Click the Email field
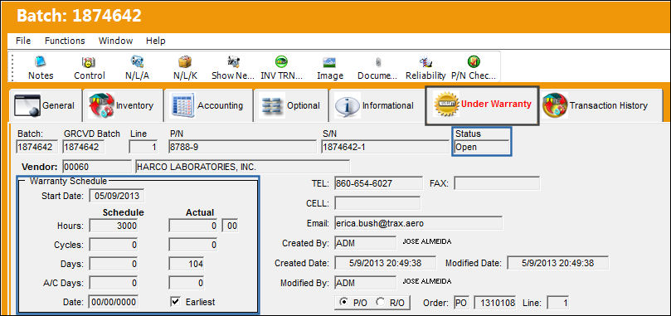 [419, 223]
